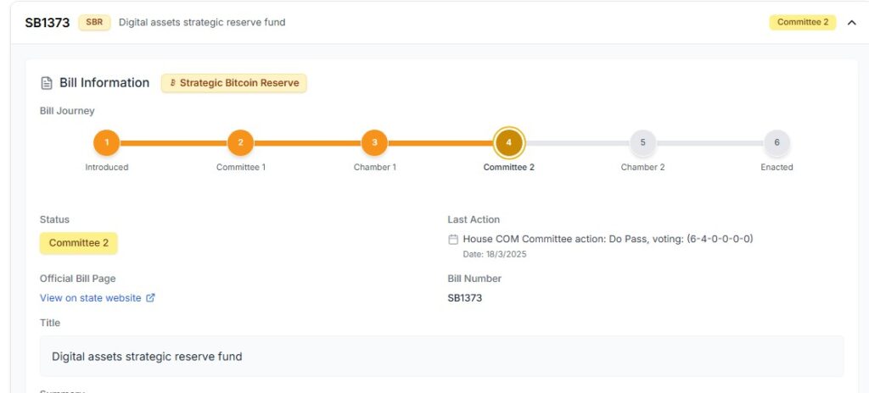Click the SB1373 bill number value
Image resolution: width=869 pixels, height=393 pixels.
point(464,298)
